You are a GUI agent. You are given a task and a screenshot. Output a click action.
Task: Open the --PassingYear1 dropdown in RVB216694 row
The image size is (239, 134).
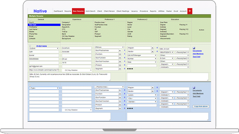pos(182,52)
